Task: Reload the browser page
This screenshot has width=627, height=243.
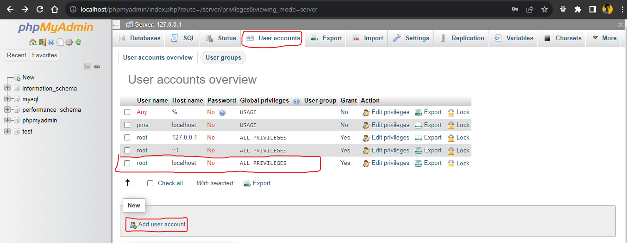Action: [x=40, y=9]
